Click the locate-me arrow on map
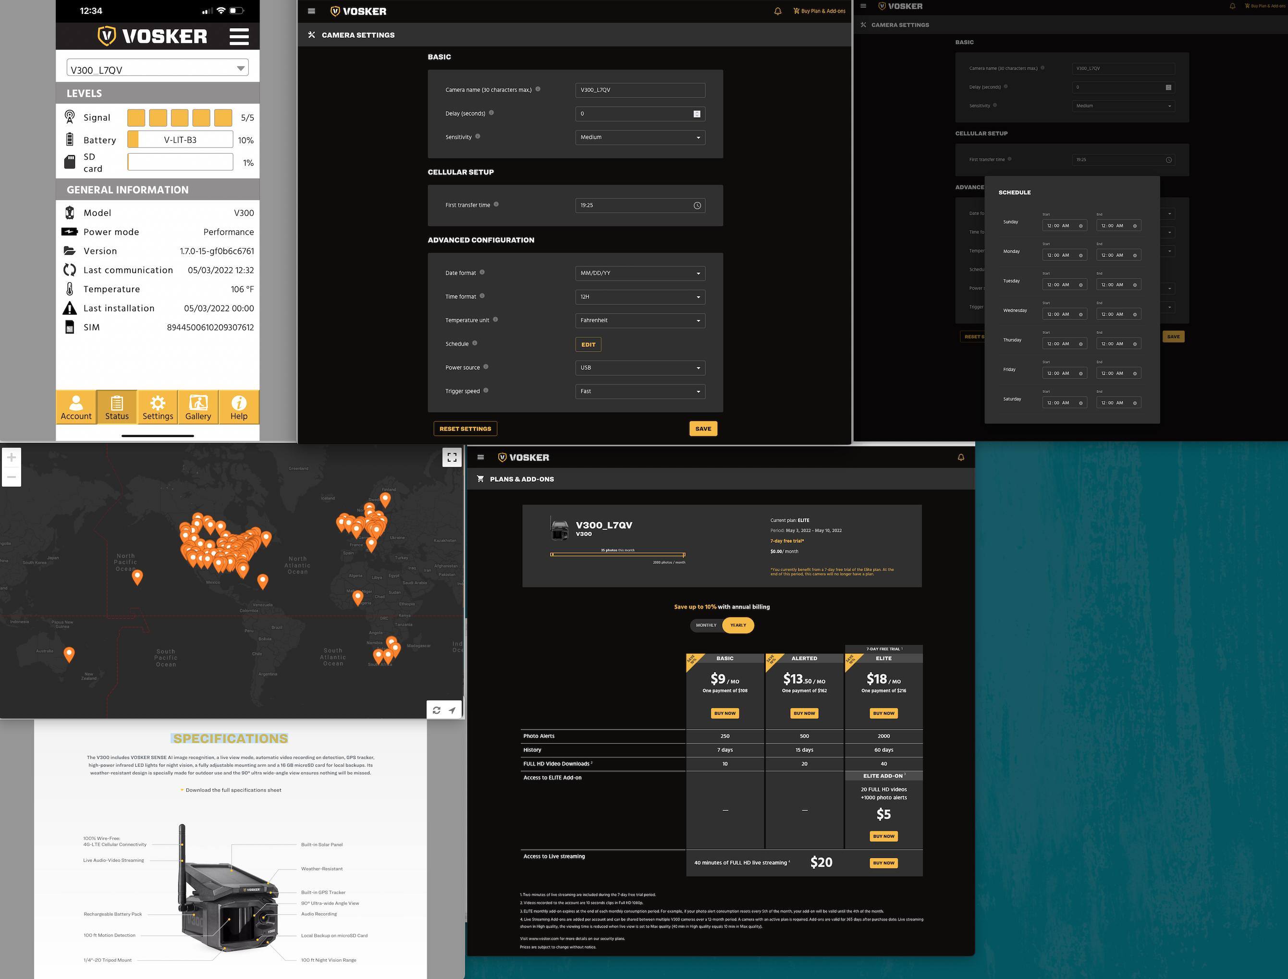The height and width of the screenshot is (979, 1288). pyautogui.click(x=452, y=710)
